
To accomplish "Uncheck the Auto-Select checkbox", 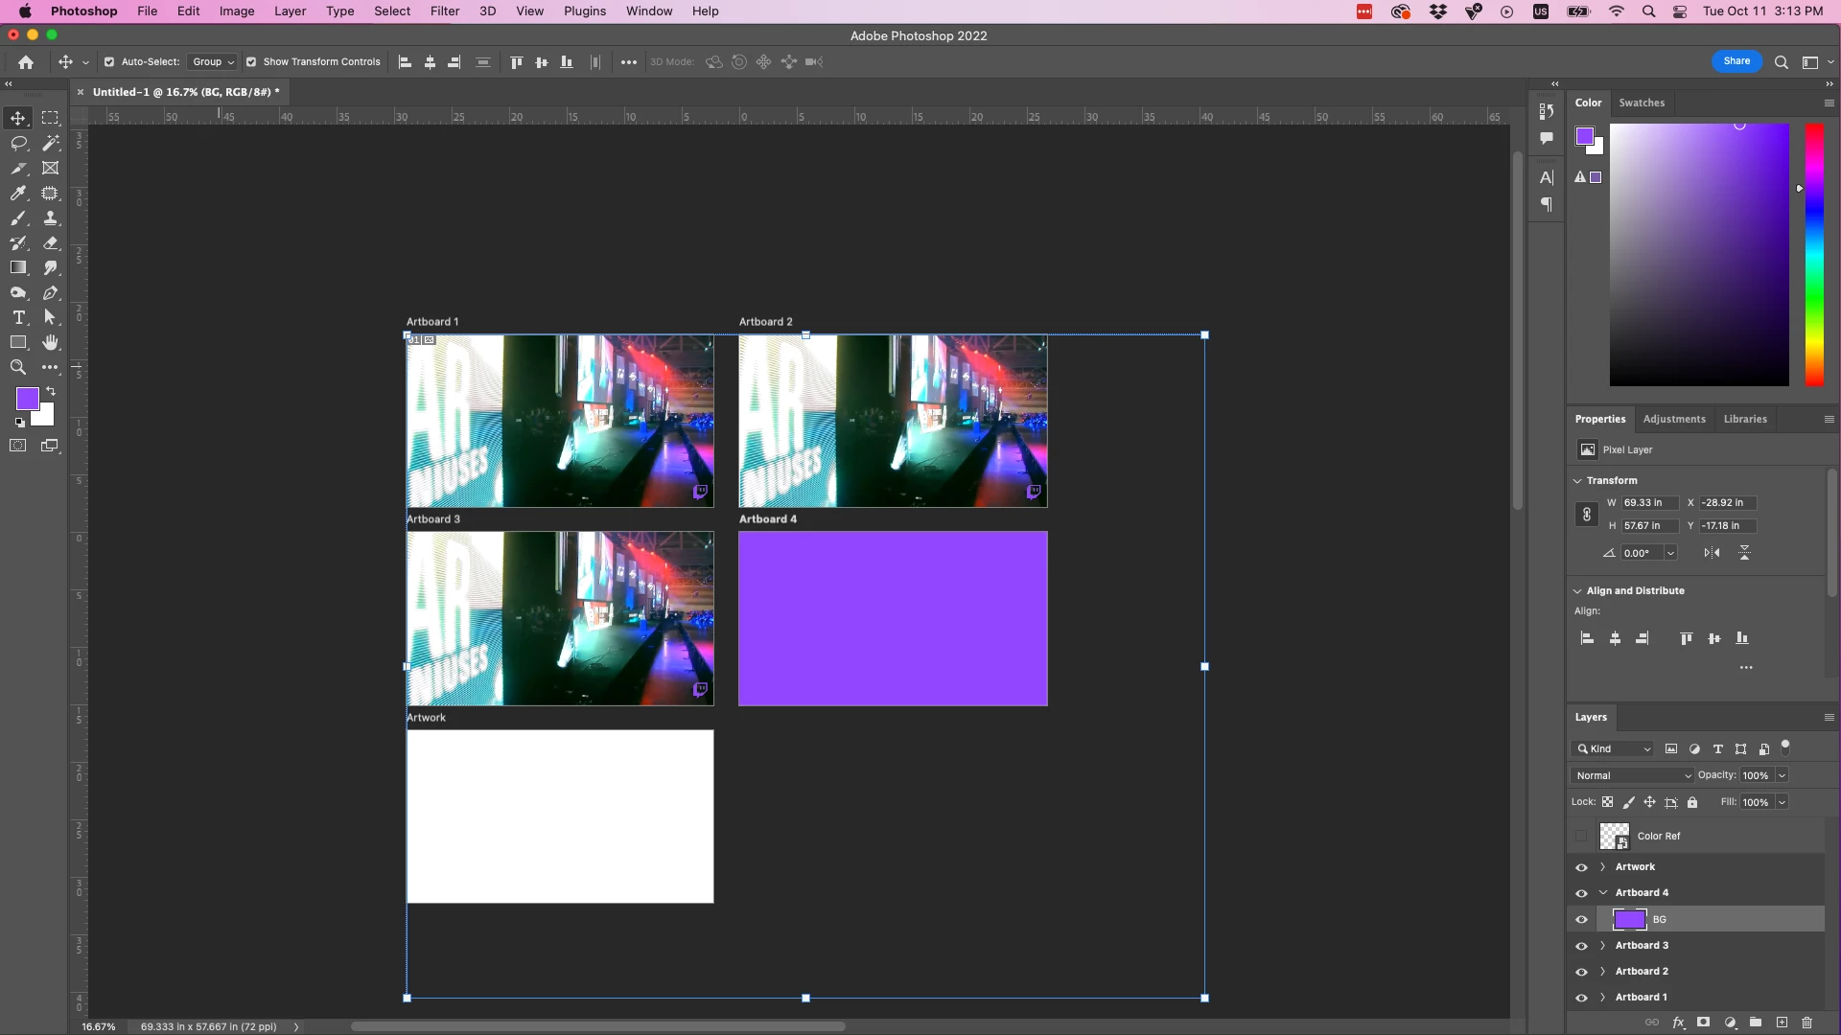I will tap(109, 62).
